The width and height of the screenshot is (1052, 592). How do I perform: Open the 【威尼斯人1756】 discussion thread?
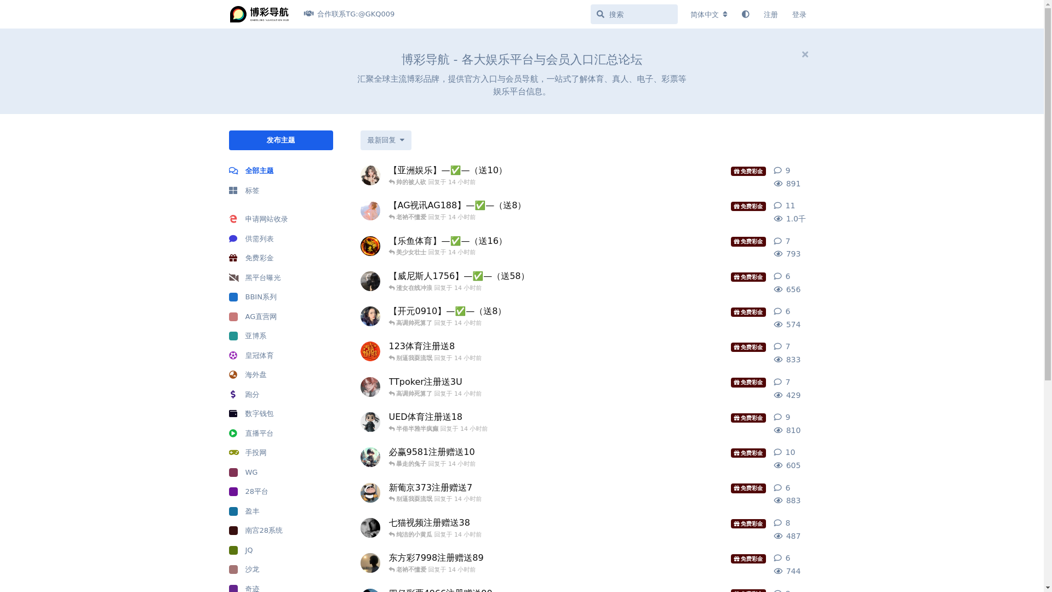click(459, 276)
